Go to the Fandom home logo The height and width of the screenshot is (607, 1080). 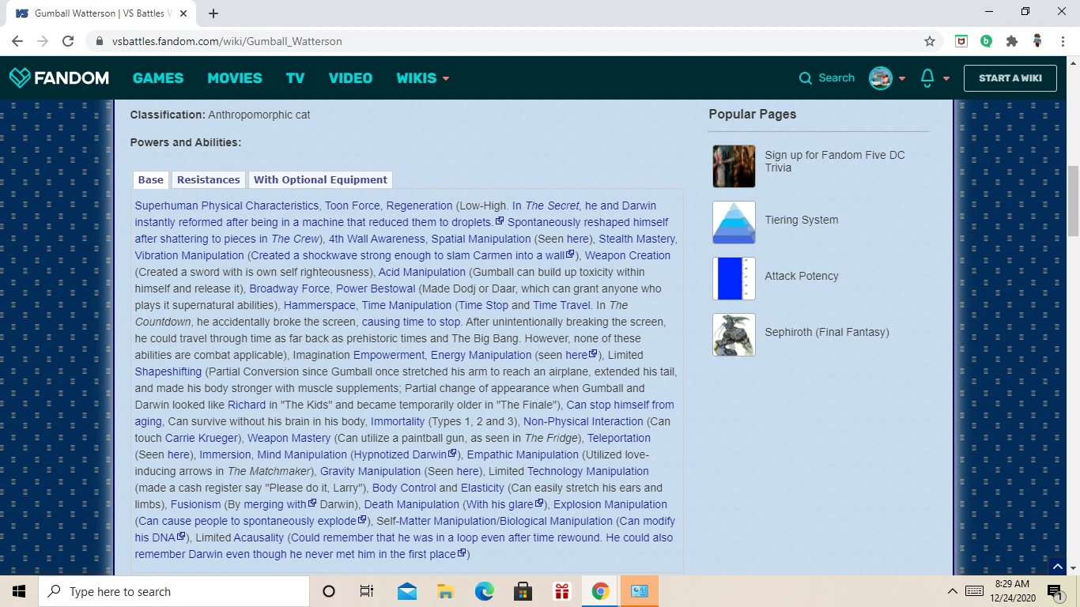point(59,77)
